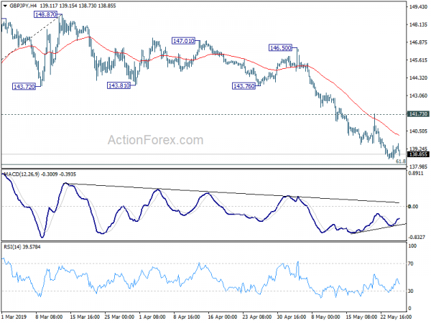The height and width of the screenshot is (323, 431).
Task: Click the 1 Apr 08:00 time label
Action: [152, 317]
